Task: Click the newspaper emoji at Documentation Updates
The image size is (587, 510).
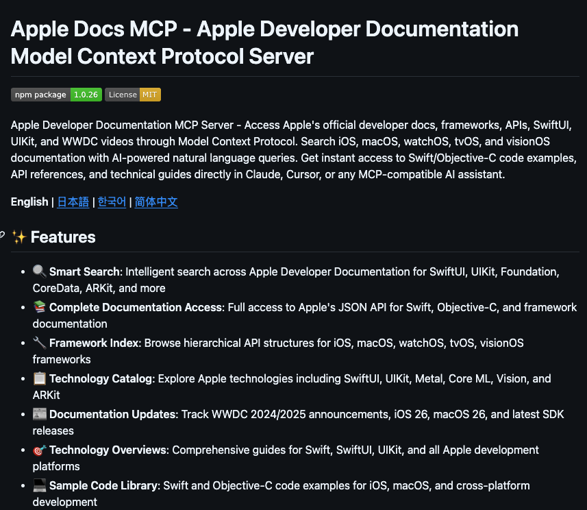Action: [39, 414]
